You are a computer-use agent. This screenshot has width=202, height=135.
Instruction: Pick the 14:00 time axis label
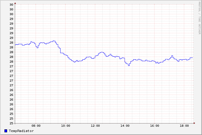click(125, 126)
